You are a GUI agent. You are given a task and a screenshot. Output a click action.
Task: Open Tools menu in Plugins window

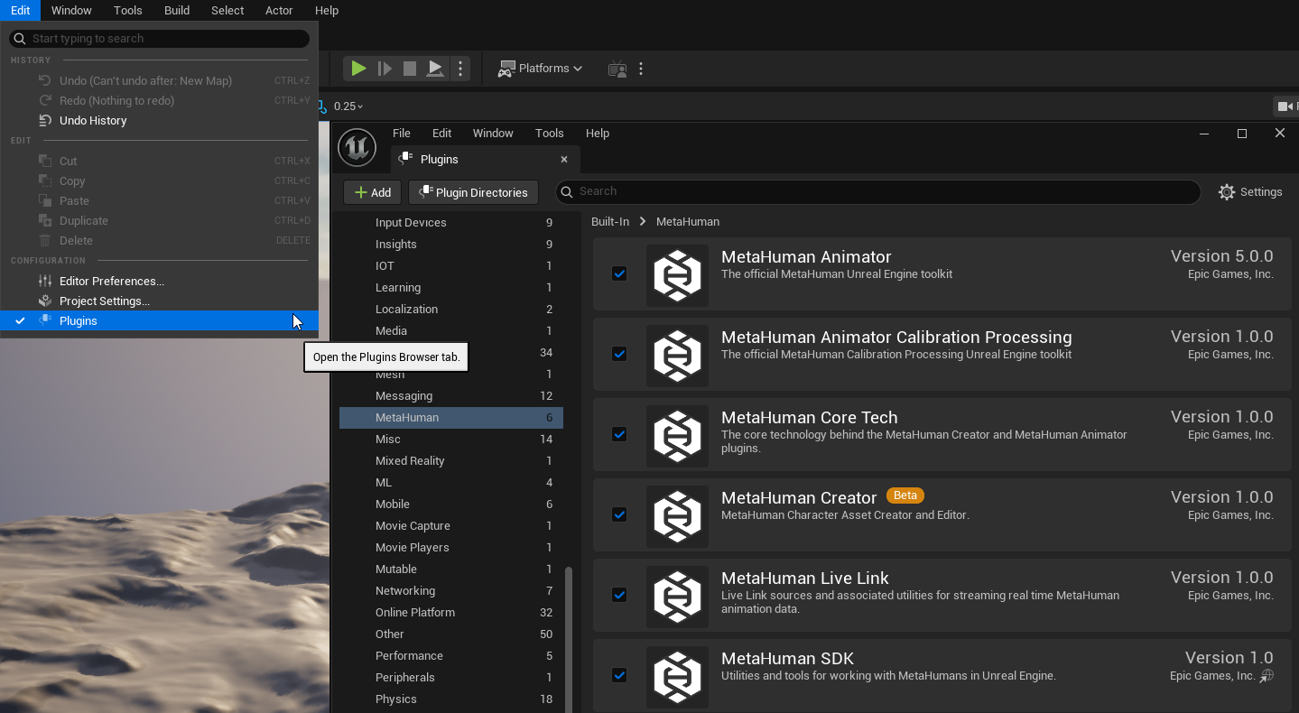pos(549,133)
